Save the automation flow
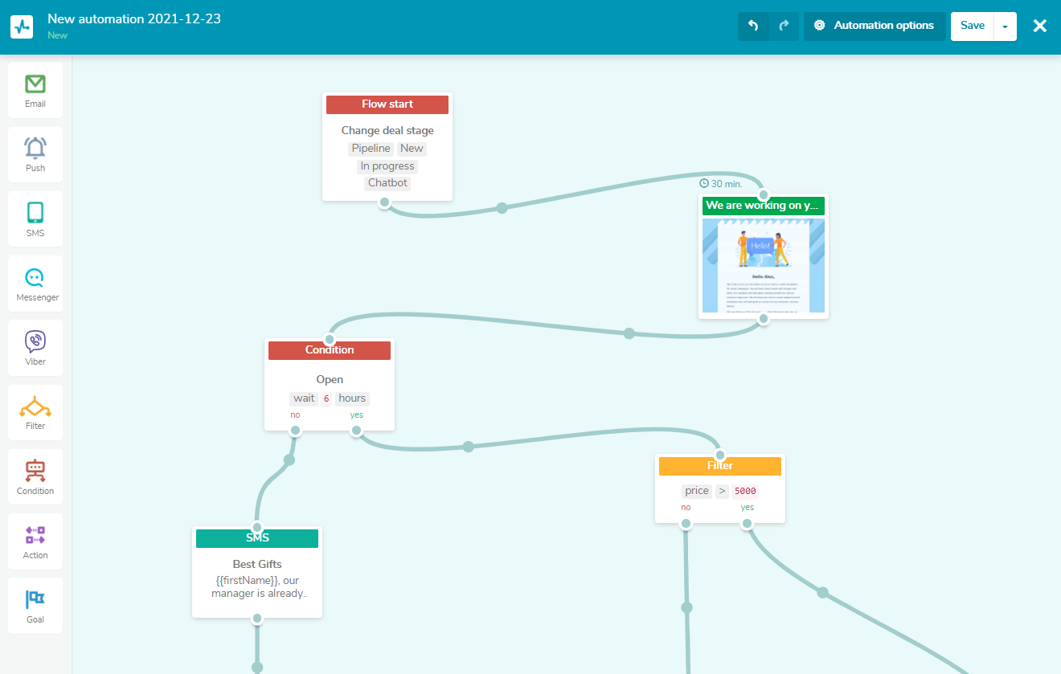Screen dimensions: 1061x674 click(972, 26)
